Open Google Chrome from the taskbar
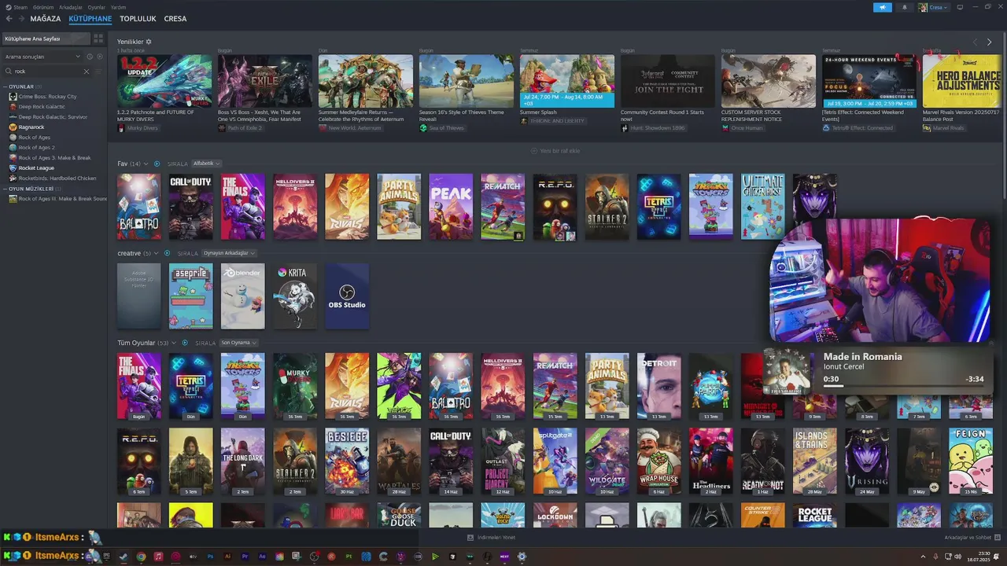The width and height of the screenshot is (1007, 566). pyautogui.click(x=141, y=557)
